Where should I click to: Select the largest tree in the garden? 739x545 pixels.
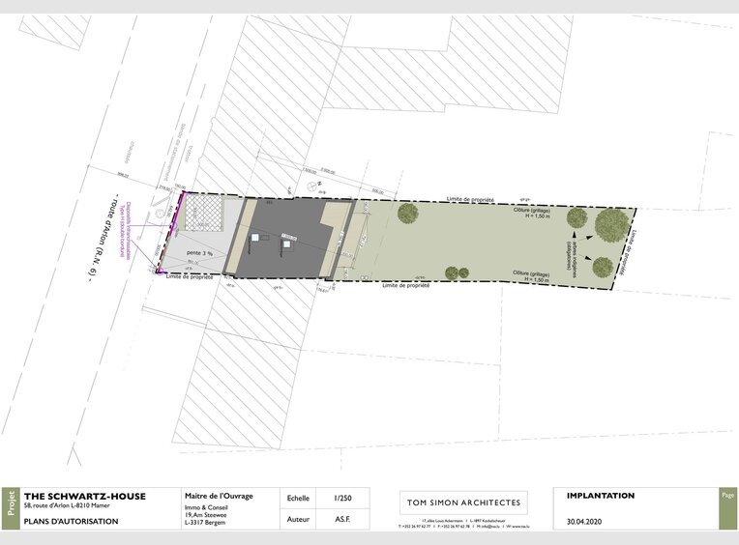point(612,226)
